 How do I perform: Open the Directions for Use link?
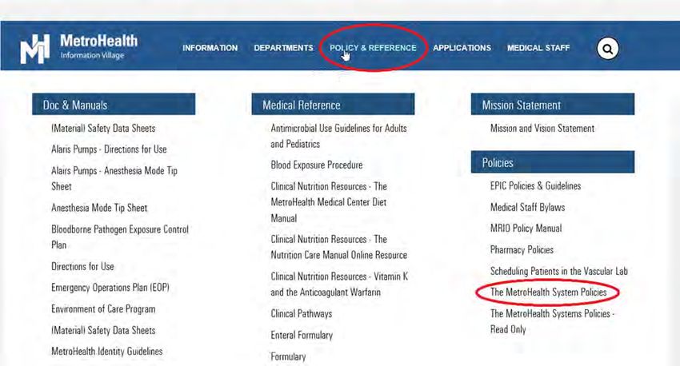82,266
